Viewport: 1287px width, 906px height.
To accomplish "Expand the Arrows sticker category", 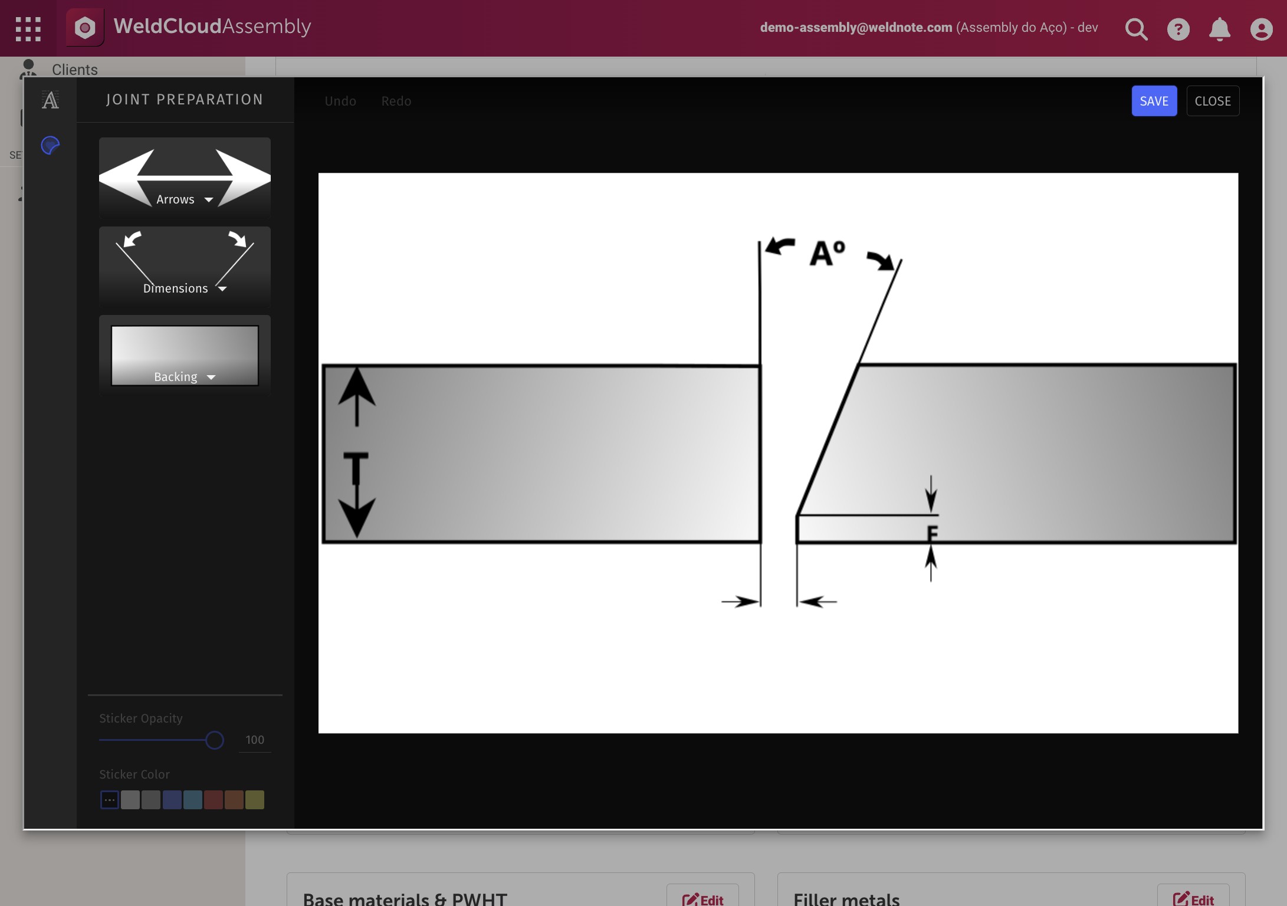I will click(x=185, y=178).
